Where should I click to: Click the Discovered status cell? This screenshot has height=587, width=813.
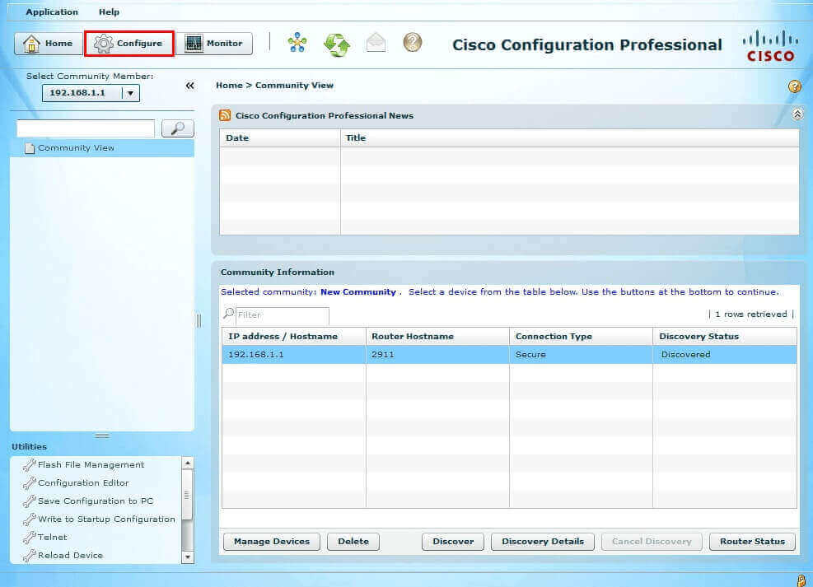click(x=725, y=355)
